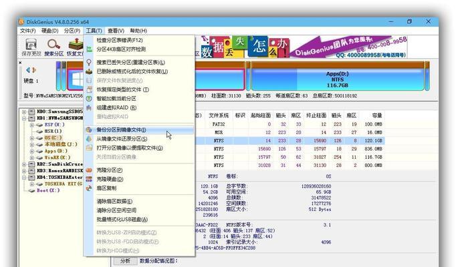Expand the ESP (H:) tree node
This screenshot has width=456, height=267.
[31, 125]
